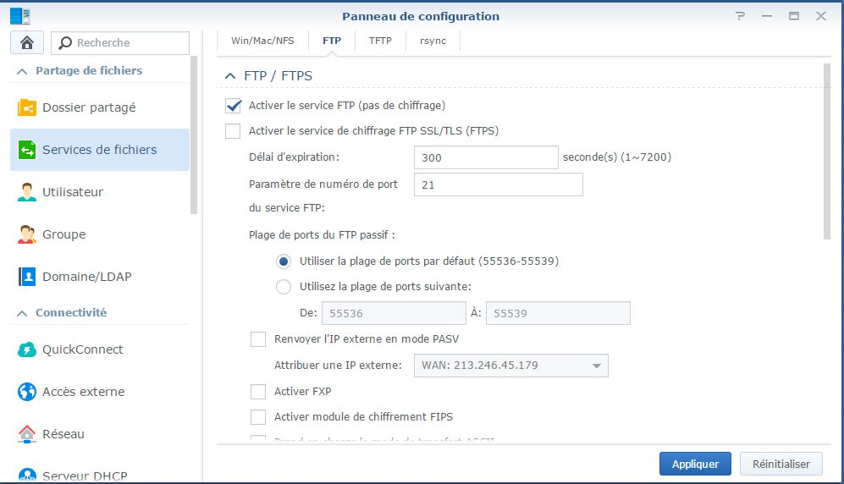The image size is (844, 484).
Task: Check 'Renvoyer l'IP externe en mode PASV'
Action: [x=258, y=339]
